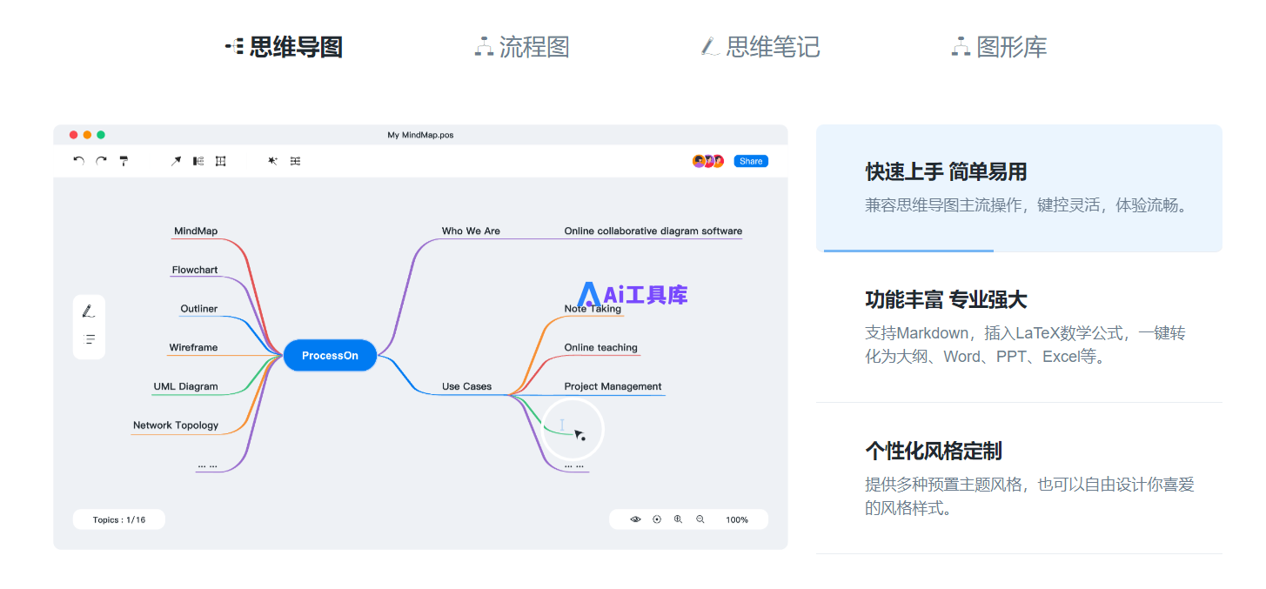Click the frame/boundary icon in toolbar
Image resolution: width=1266 pixels, height=589 pixels.
pyautogui.click(x=221, y=161)
